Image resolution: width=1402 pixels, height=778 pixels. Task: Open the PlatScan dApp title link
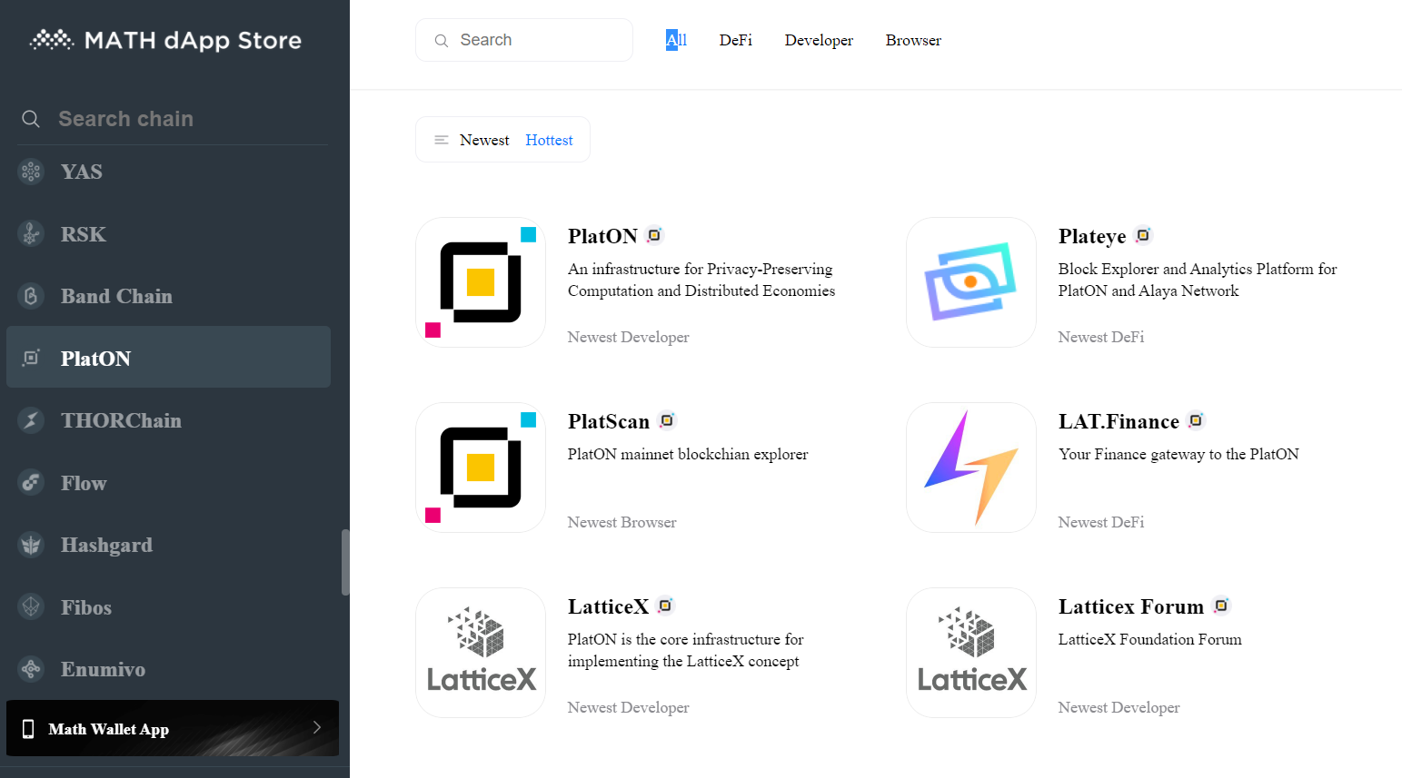coord(609,421)
